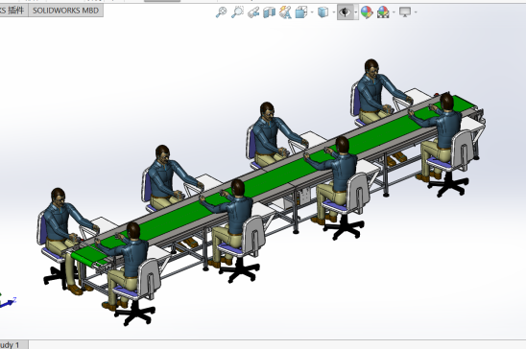This screenshot has height=349, width=526.
Task: Toggle the Hide/Show Items eye icon
Action: coord(345,12)
